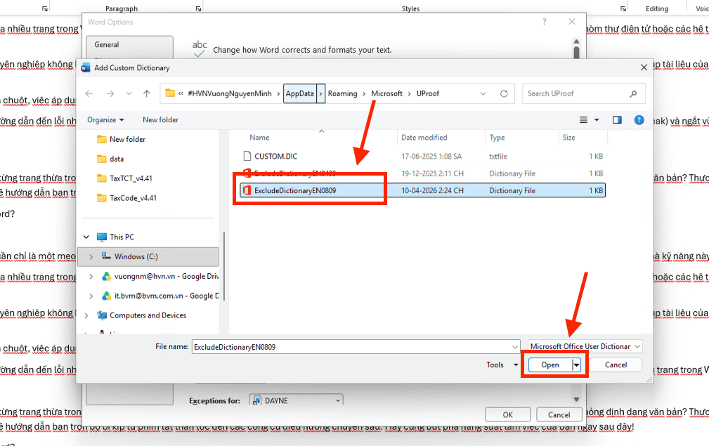Open more view options arrow
The height and width of the screenshot is (446, 709).
tap(597, 119)
